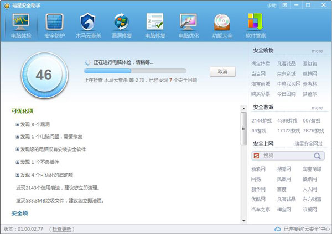Open the 搜狐网 link
Screen dimensions: 332x234
point(284,169)
